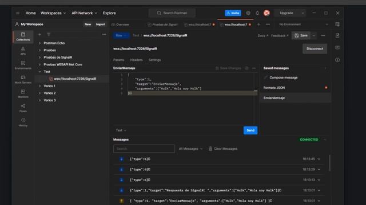366x205 pixels.
Task: Select the Headers tab
Action: point(136,60)
